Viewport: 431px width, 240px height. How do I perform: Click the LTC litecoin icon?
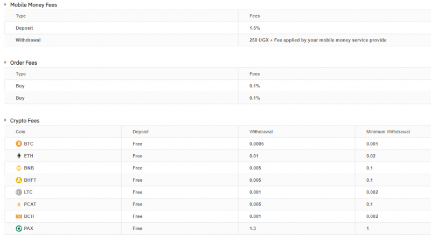[x=19, y=192]
